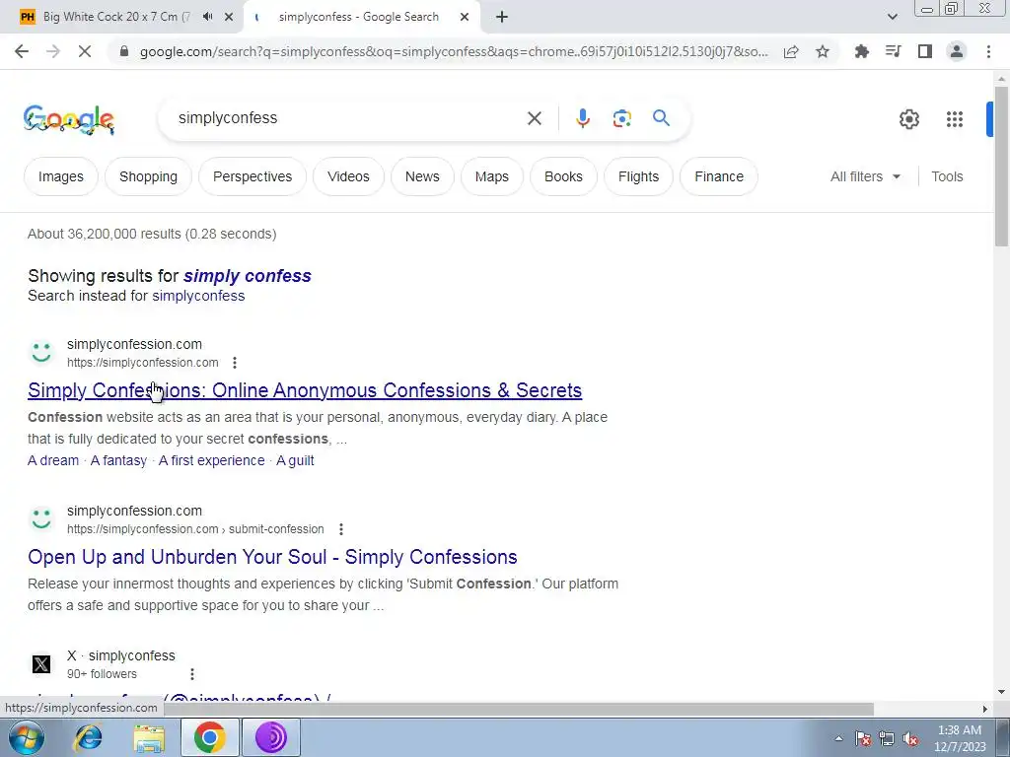Start voice search with microphone icon

tap(582, 118)
